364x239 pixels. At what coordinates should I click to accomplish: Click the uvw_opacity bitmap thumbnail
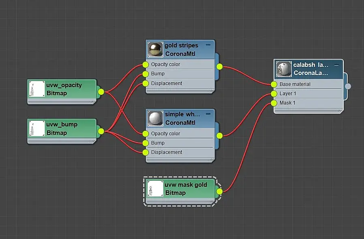pos(37,89)
